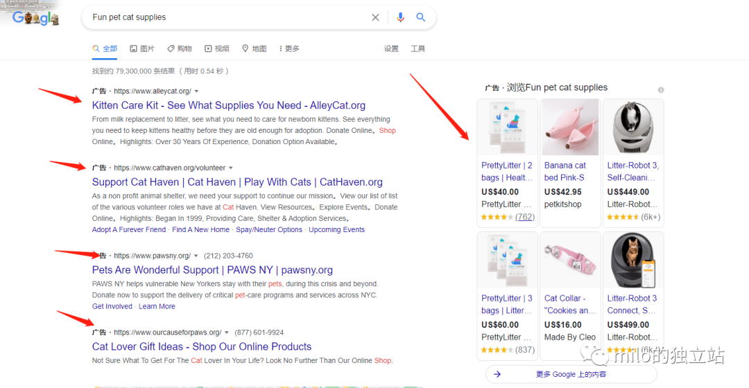Click Banana cat bed Pink-S title

pos(565,171)
